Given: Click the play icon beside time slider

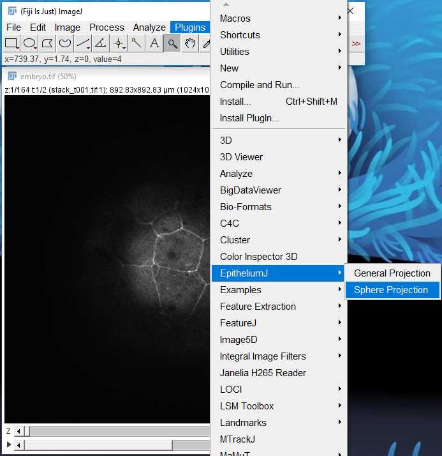Looking at the screenshot, I should (8, 445).
